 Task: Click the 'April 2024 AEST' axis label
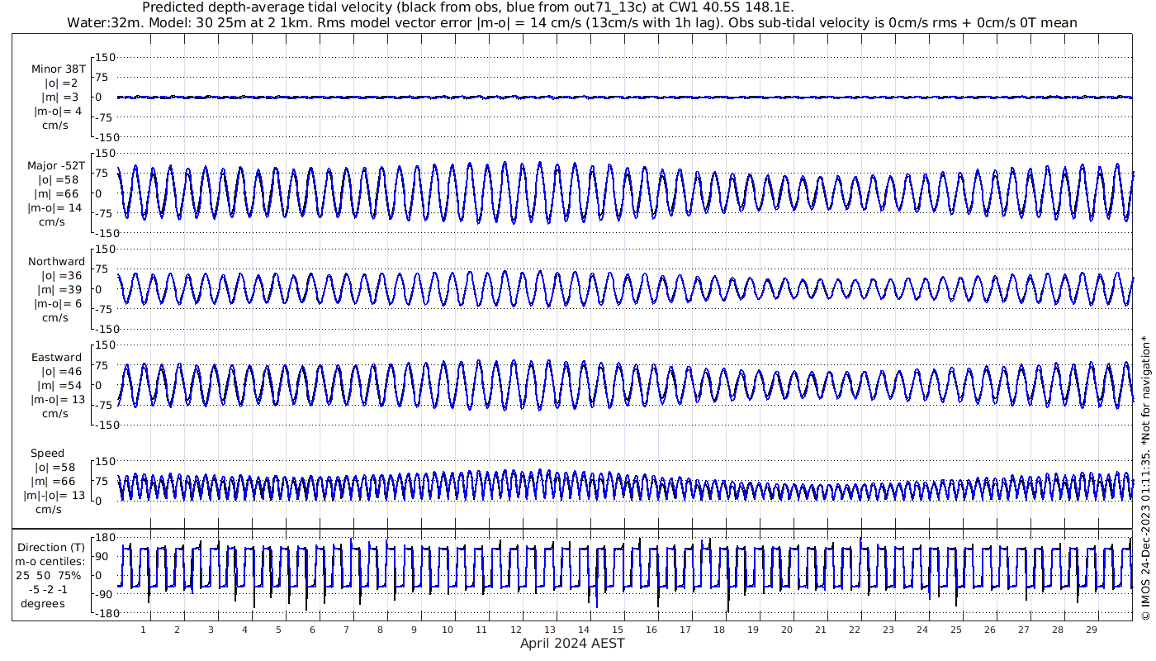click(572, 644)
